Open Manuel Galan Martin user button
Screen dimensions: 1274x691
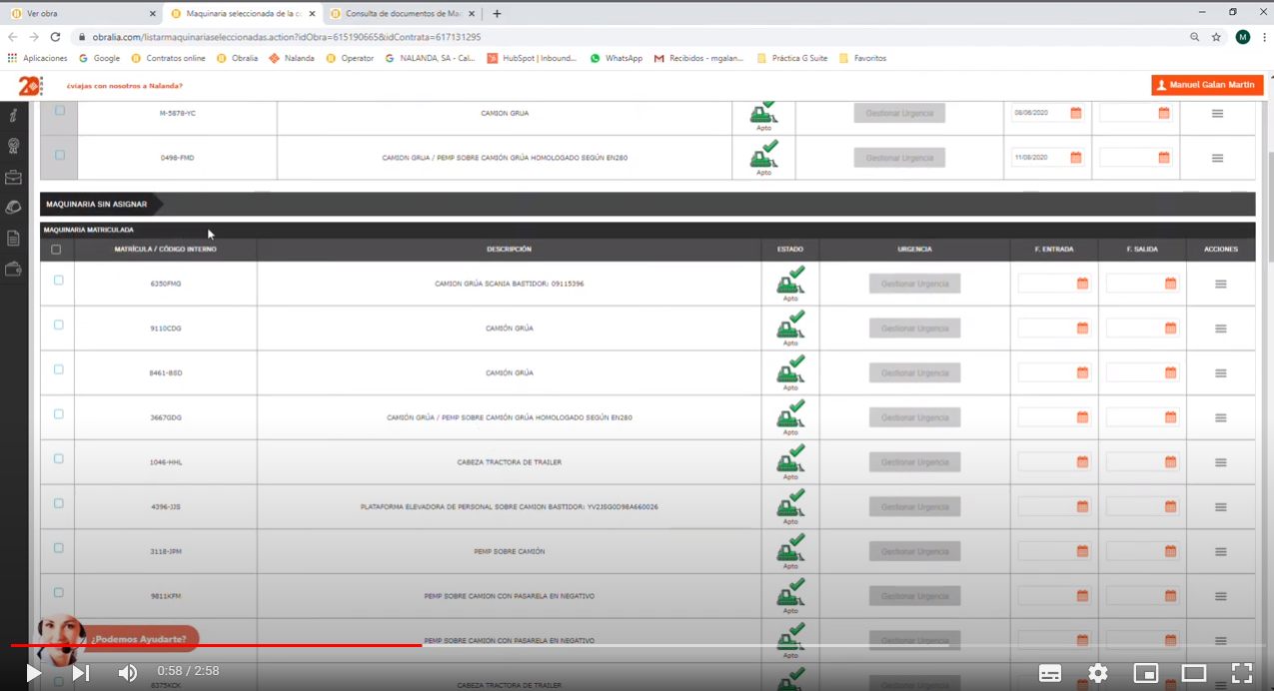coord(1207,85)
